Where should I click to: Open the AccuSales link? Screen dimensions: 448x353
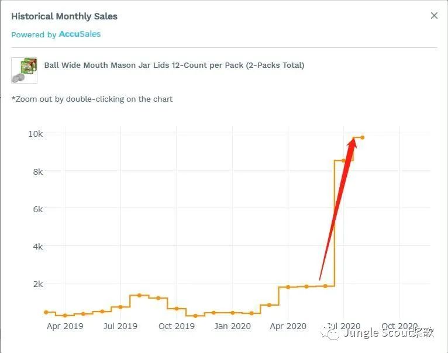(x=80, y=34)
